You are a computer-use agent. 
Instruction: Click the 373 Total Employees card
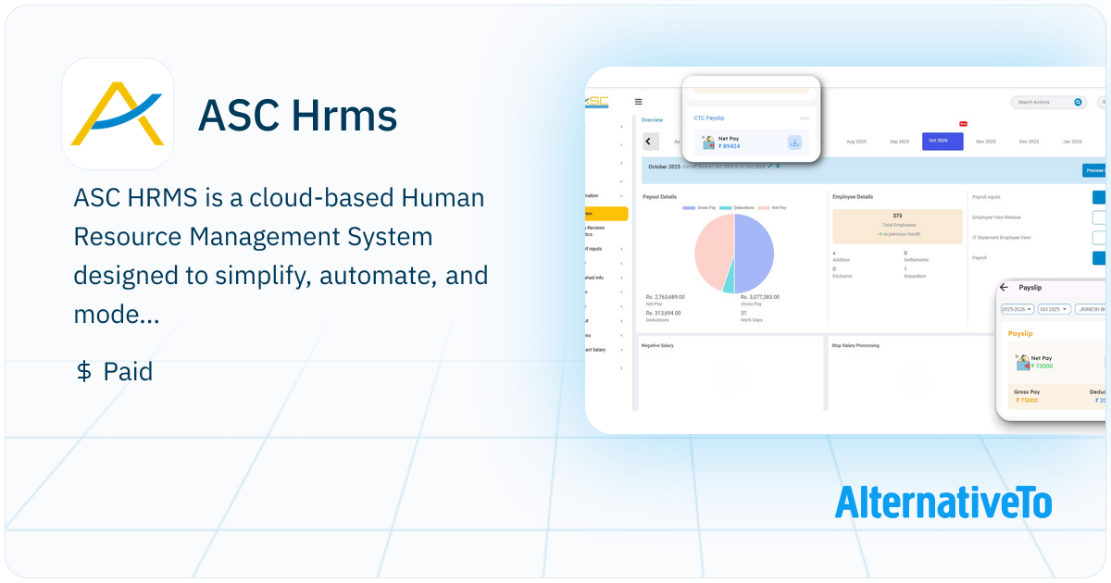click(897, 227)
